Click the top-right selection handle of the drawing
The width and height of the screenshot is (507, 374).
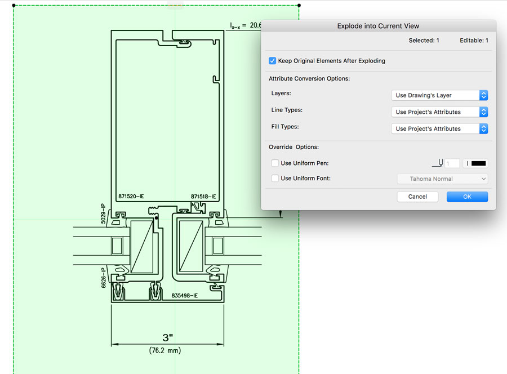(299, 6)
